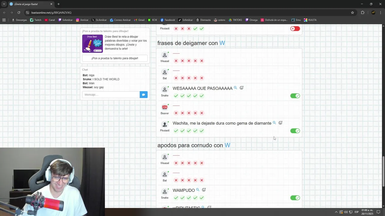Click Beaver's stop avatar icon
Image resolution: width=385 pixels, height=216 pixels.
pos(165,107)
